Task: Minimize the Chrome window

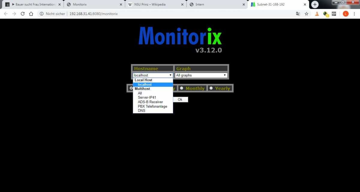Action: (335, 2)
